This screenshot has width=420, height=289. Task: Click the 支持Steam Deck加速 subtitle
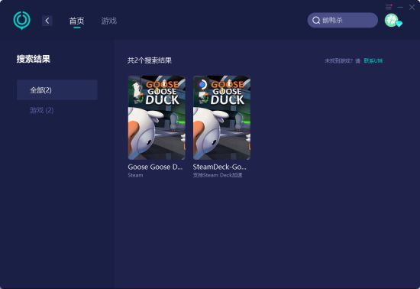(x=218, y=175)
